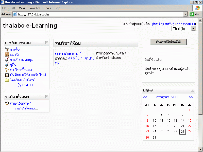
Task: Collapse the การจัดการระบบ block with its minus toggle
Action: pyautogui.click(x=47, y=43)
